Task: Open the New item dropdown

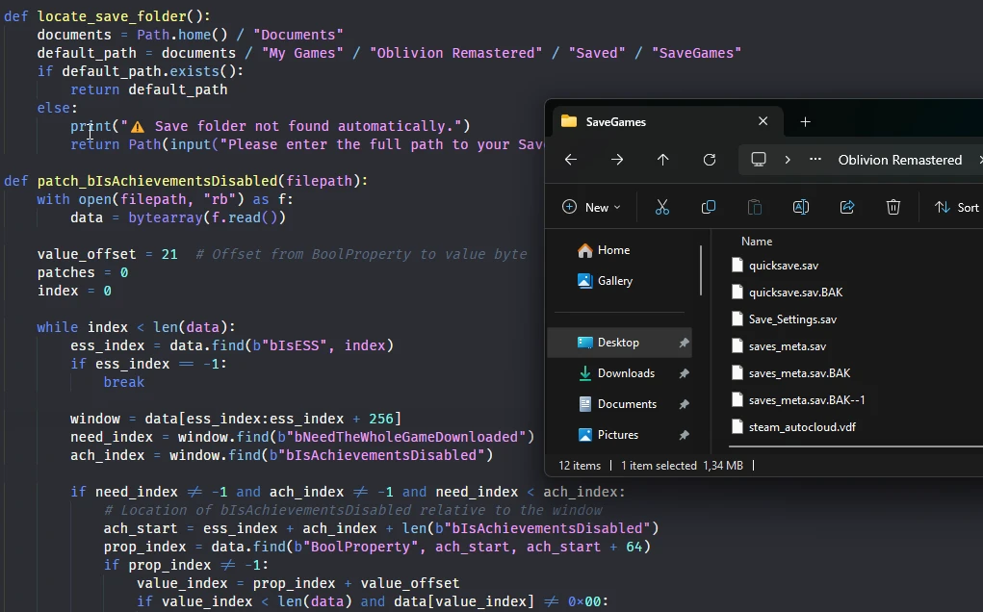Action: [591, 207]
